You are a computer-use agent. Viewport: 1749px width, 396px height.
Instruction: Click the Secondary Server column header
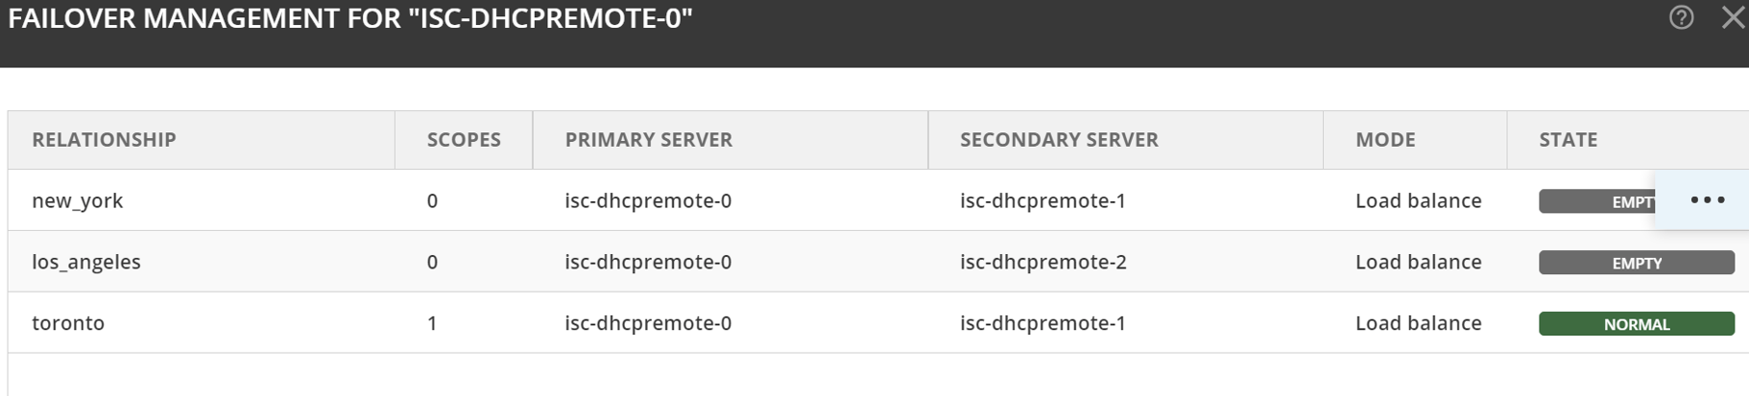(1059, 140)
